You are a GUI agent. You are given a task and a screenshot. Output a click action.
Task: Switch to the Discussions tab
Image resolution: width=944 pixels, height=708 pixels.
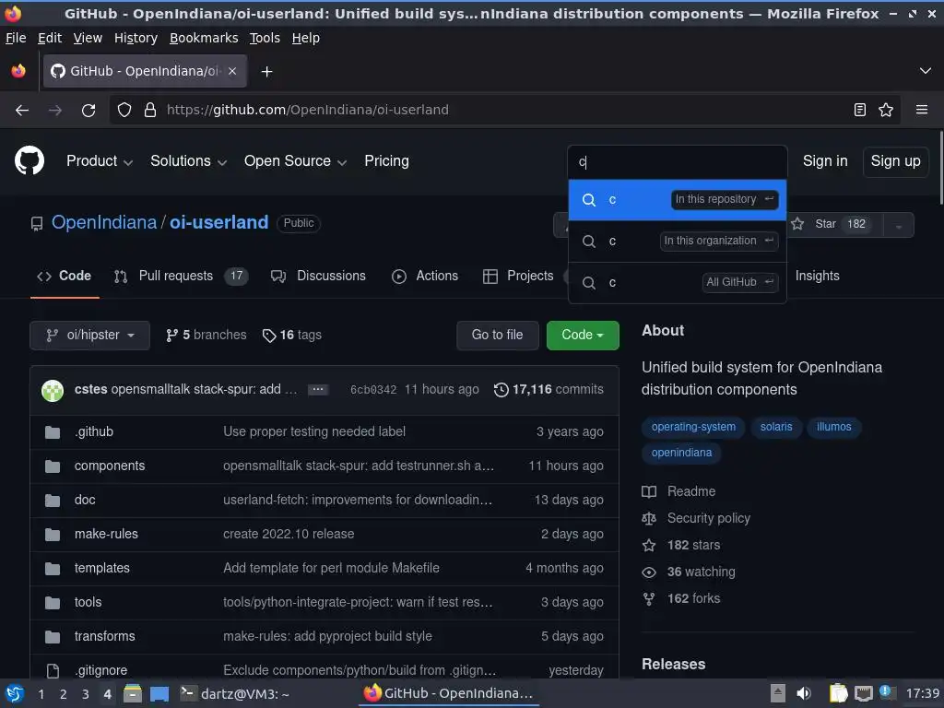[318, 277]
